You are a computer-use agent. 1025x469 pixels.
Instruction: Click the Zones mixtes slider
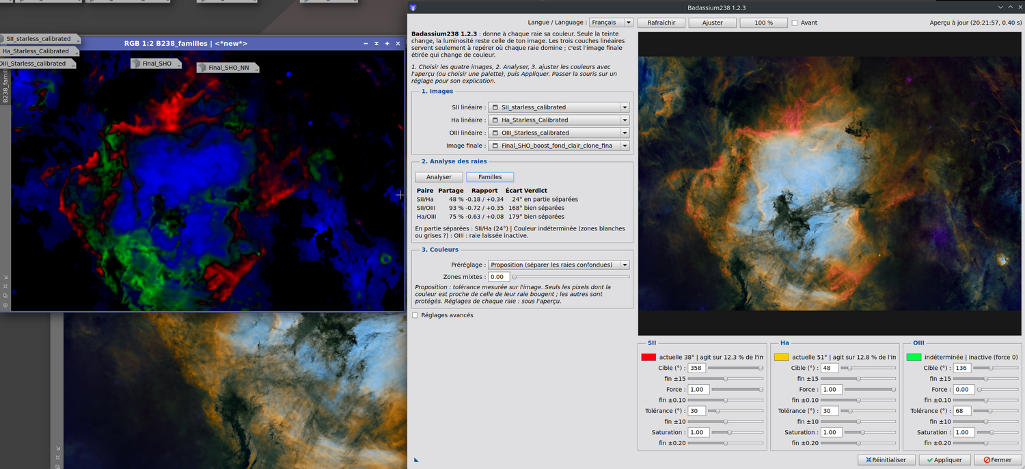tap(571, 277)
